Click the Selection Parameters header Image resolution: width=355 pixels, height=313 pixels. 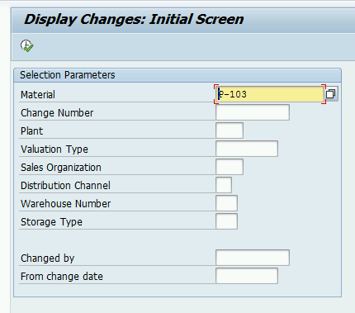68,75
